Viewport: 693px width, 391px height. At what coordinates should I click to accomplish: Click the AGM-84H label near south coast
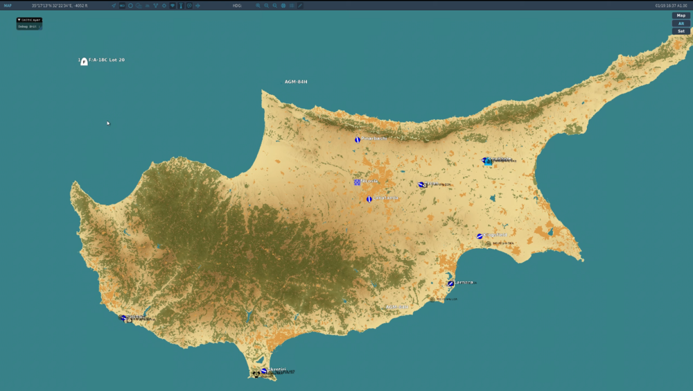[397, 307]
